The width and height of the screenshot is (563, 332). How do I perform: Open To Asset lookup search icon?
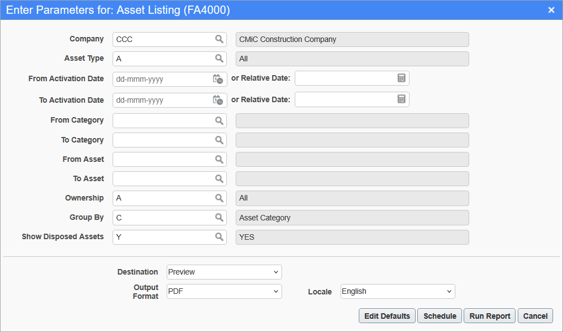pyautogui.click(x=219, y=178)
